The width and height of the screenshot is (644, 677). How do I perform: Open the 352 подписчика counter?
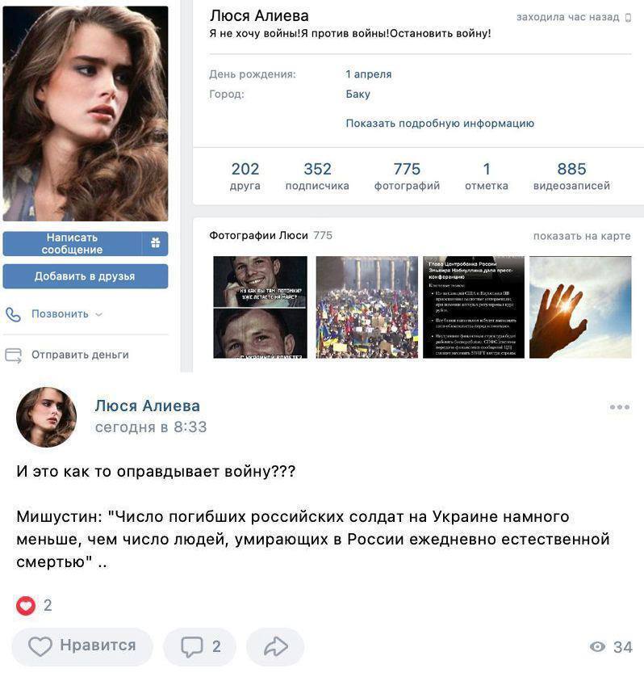point(317,176)
